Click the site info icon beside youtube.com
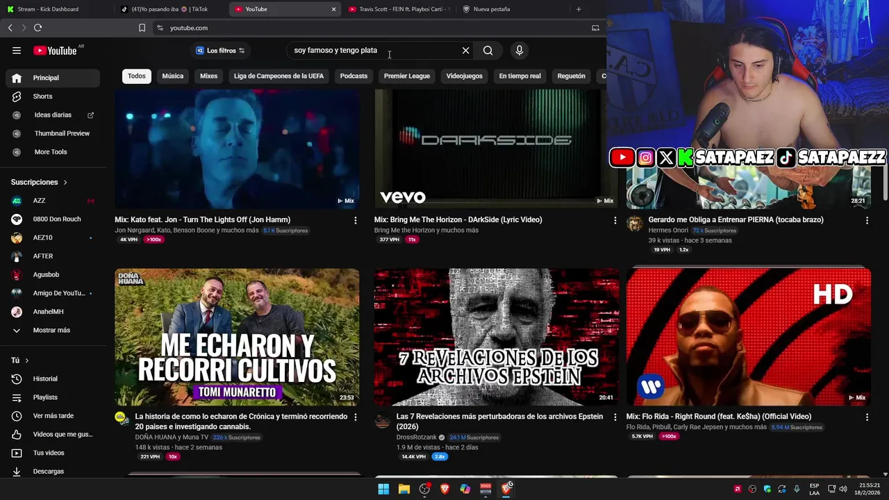 [160, 28]
